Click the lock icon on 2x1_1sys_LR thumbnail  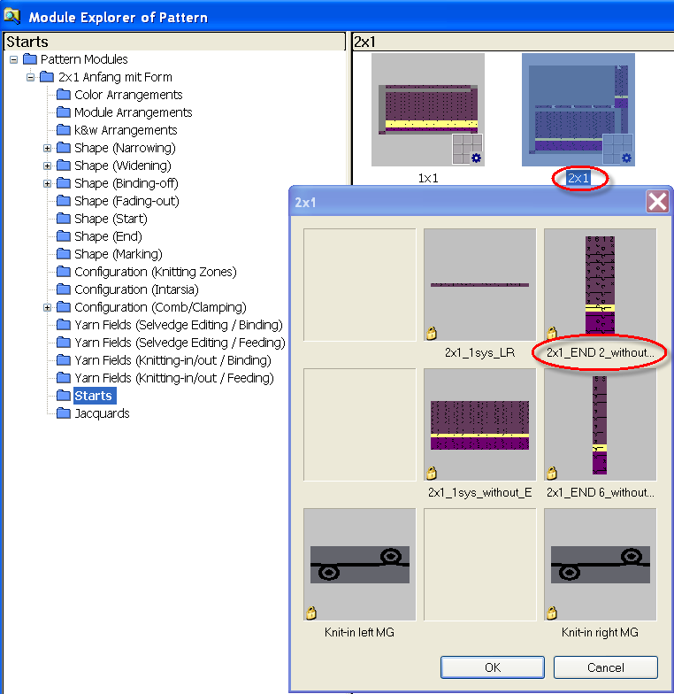coord(432,334)
